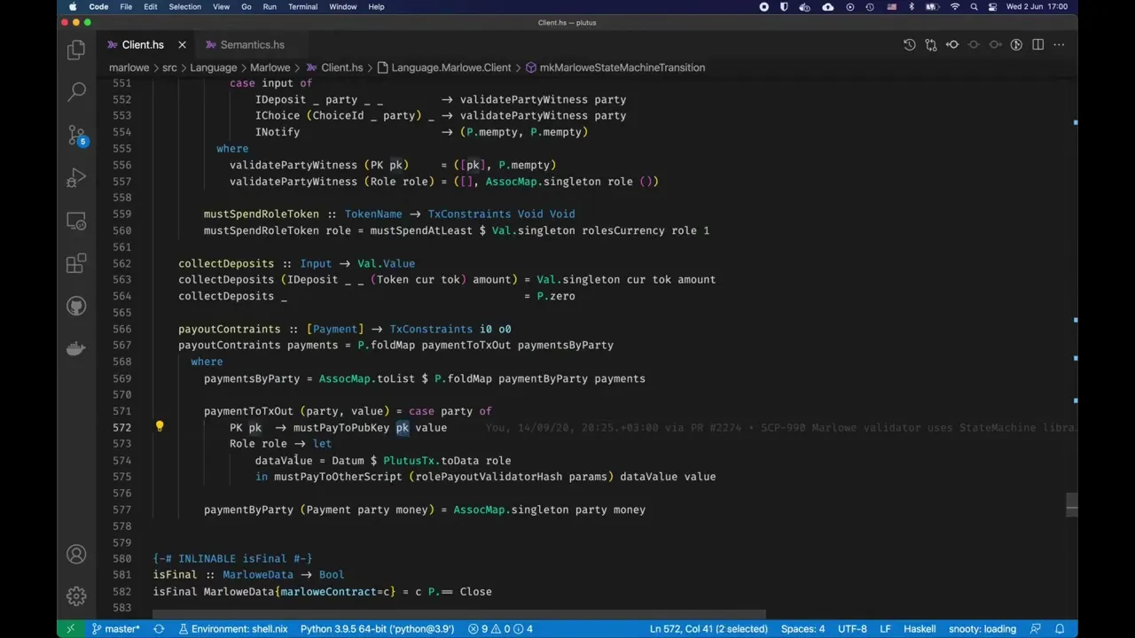Viewport: 1135px width, 638px height.
Task: Click the horizontal scrollbar at editor bottom
Action: click(458, 614)
